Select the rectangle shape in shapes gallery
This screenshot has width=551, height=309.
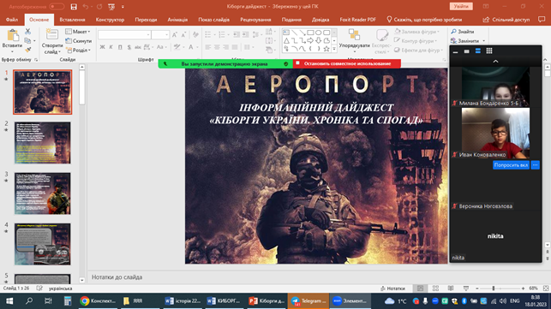click(x=310, y=33)
